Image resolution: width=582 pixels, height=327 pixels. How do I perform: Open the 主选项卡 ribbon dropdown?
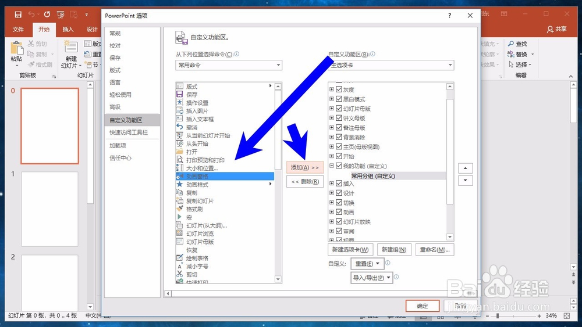(391, 65)
